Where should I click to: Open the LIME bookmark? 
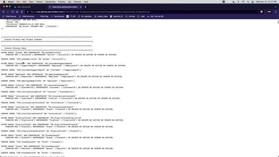(x=141, y=17)
